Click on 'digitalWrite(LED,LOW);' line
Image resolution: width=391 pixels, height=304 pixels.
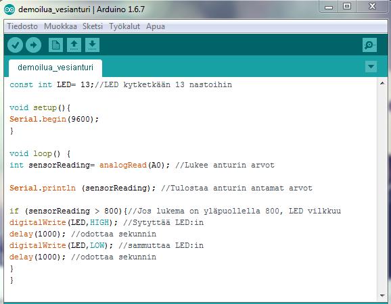[61, 245]
